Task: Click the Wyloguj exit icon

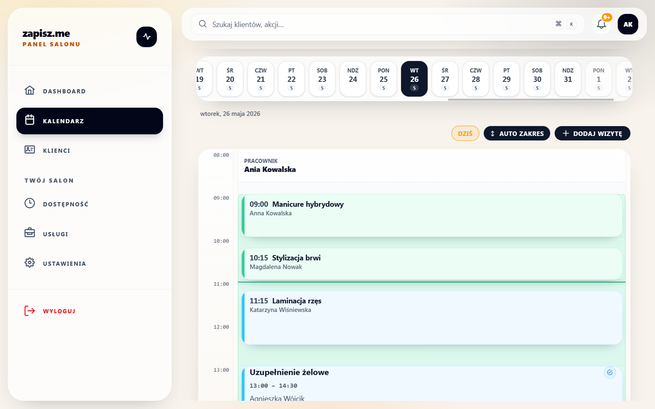Action: point(29,311)
